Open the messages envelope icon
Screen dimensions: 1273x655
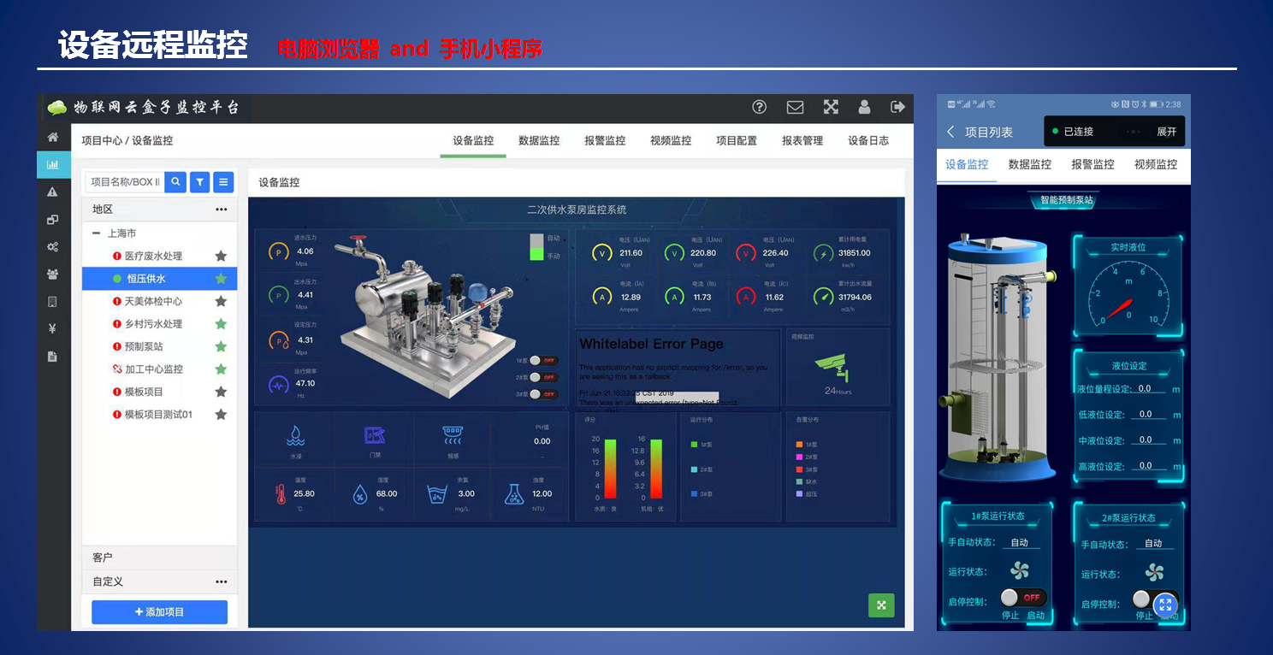(x=795, y=107)
